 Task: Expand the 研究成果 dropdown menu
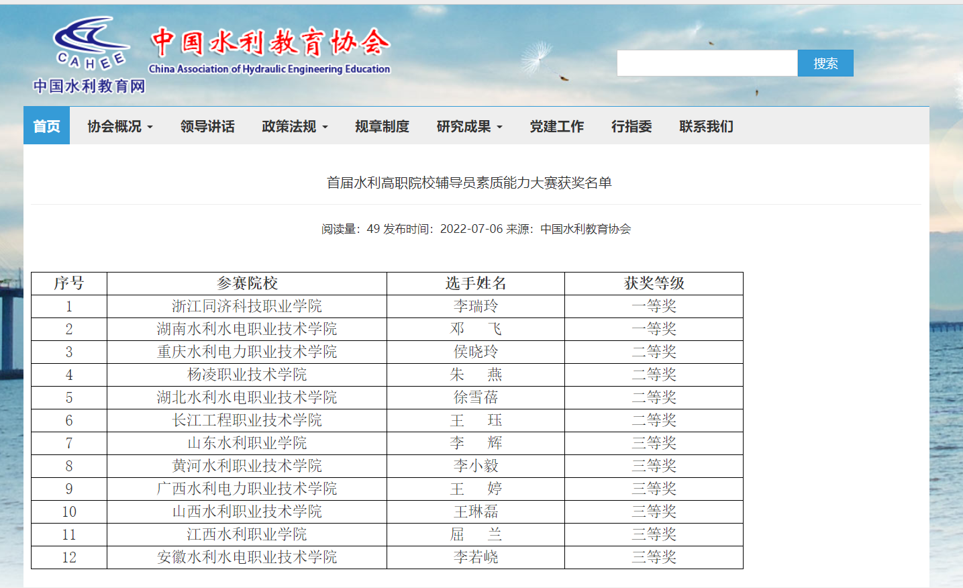coord(469,126)
